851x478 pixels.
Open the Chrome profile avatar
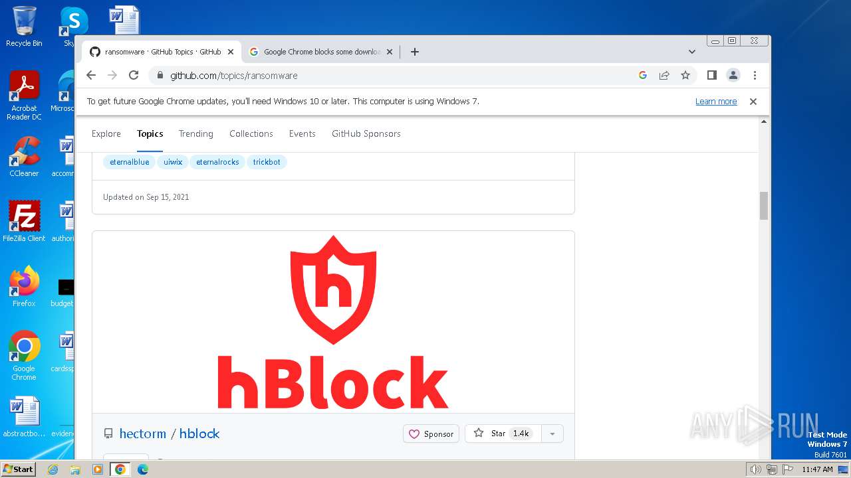click(733, 75)
